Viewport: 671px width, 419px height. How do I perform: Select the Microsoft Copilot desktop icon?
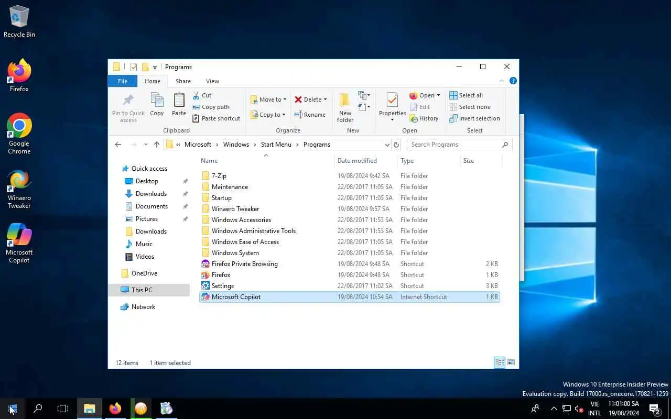pyautogui.click(x=19, y=244)
